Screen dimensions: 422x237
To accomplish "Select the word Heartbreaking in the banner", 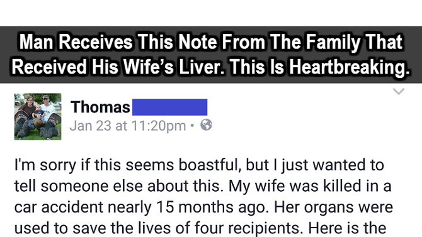I will click(350, 67).
